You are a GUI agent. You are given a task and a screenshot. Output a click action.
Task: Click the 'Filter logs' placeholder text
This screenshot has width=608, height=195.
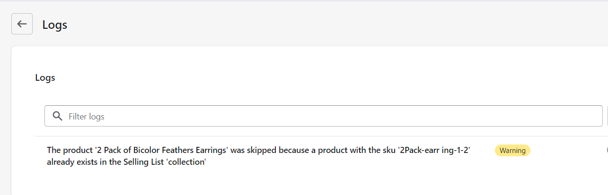coord(87,116)
